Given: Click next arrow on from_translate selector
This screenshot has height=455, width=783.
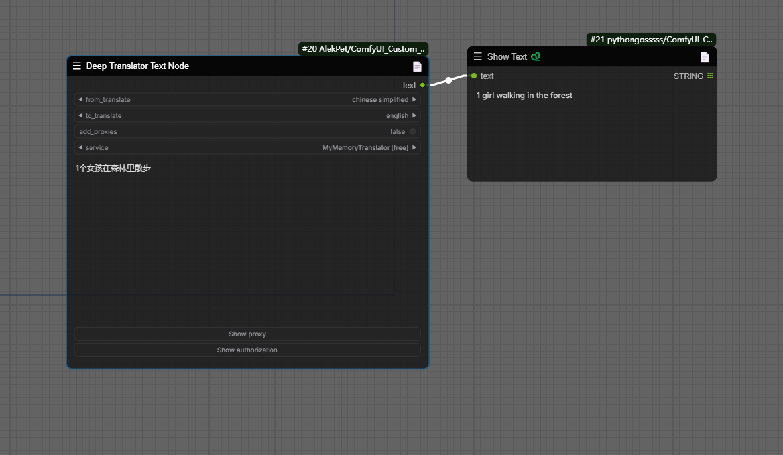Looking at the screenshot, I should click(414, 100).
